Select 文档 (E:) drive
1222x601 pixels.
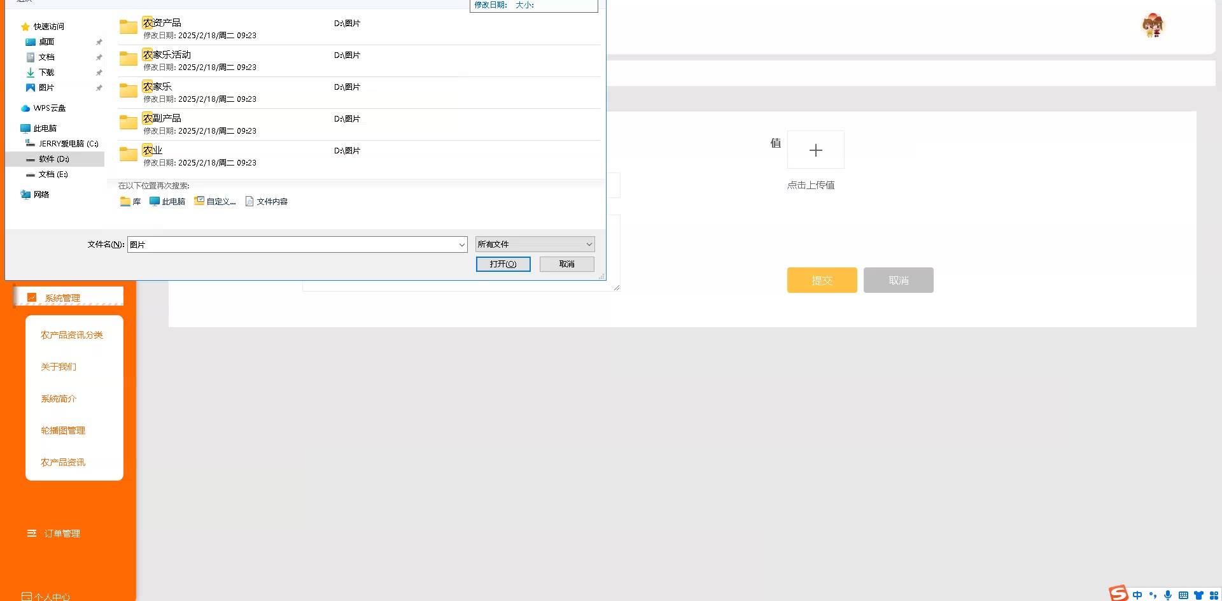pyautogui.click(x=53, y=174)
